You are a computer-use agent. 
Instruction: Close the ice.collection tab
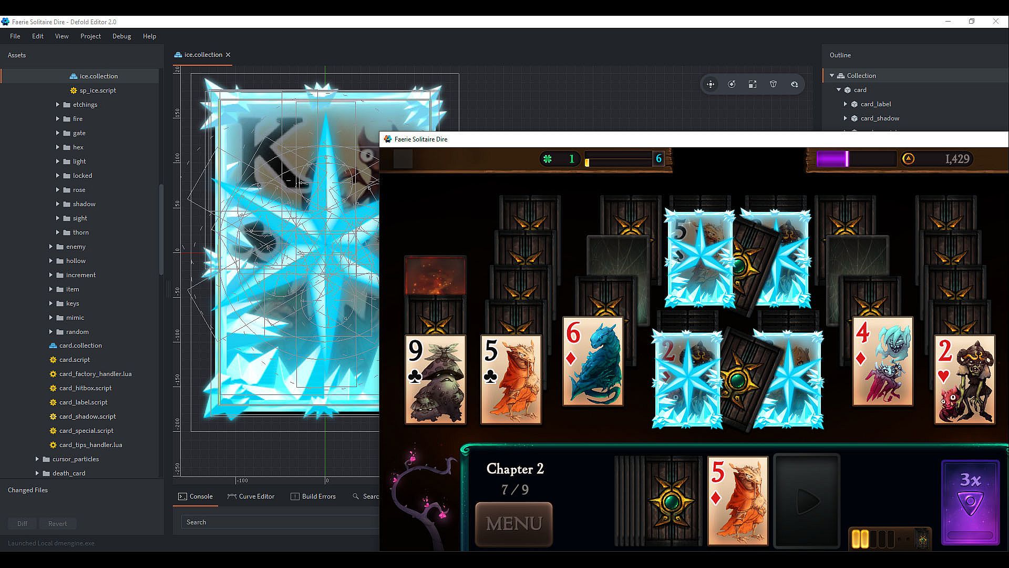(228, 55)
